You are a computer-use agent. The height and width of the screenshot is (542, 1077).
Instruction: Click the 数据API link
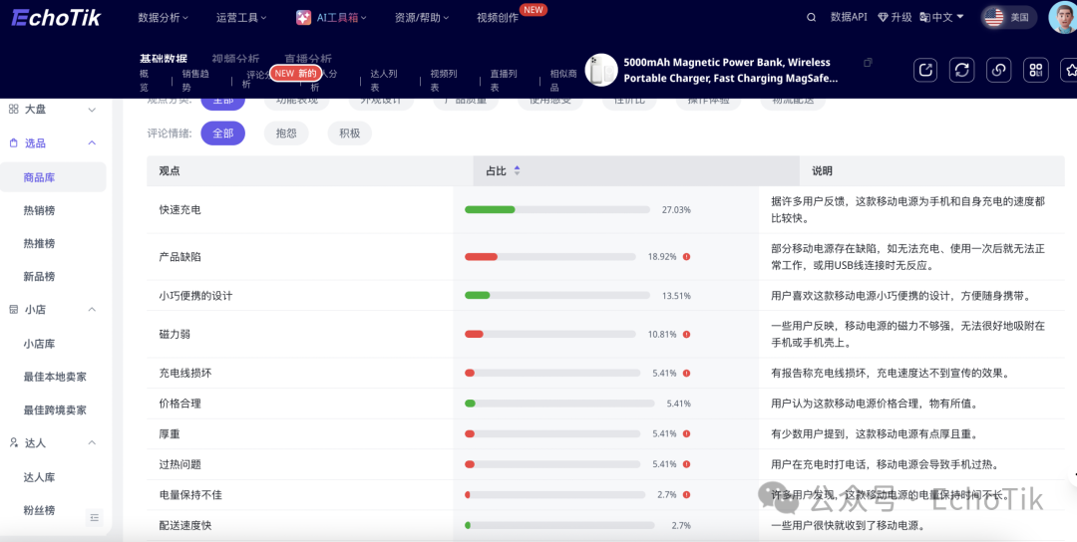[849, 17]
